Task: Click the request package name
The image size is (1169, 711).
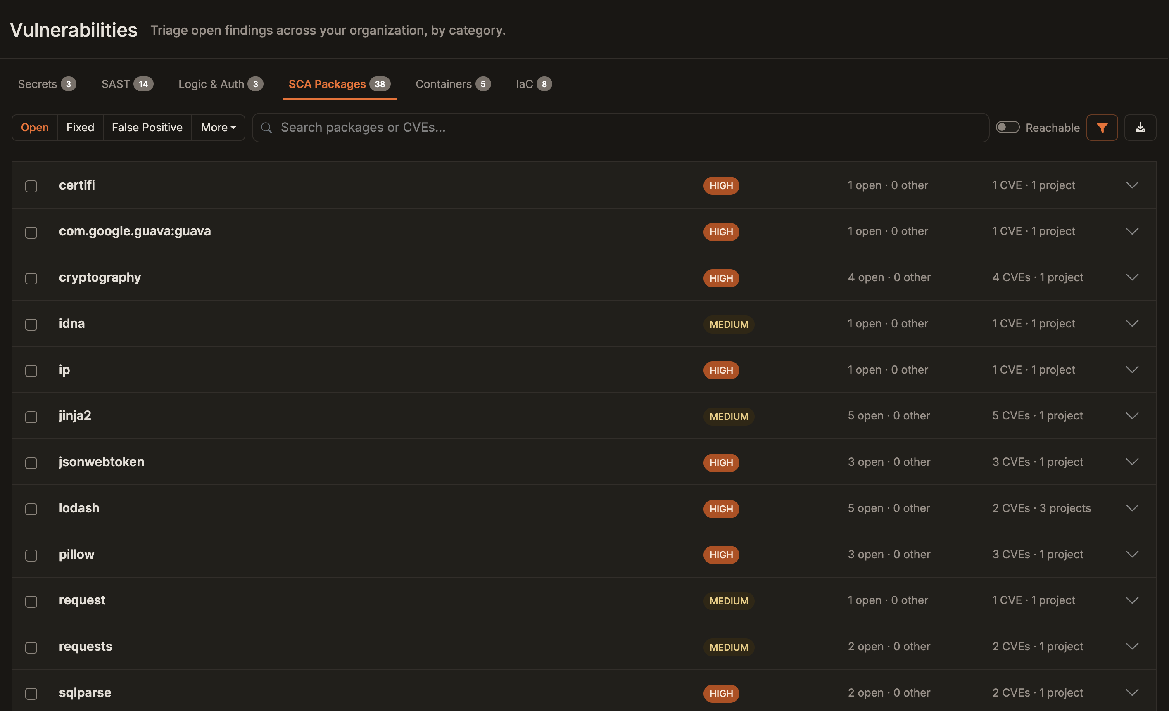Action: pos(82,600)
